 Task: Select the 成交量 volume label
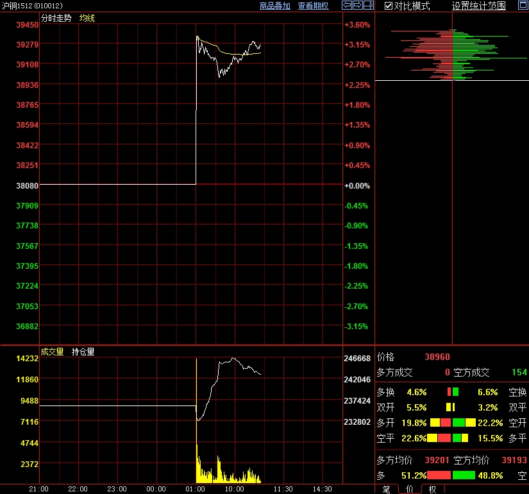tap(53, 352)
